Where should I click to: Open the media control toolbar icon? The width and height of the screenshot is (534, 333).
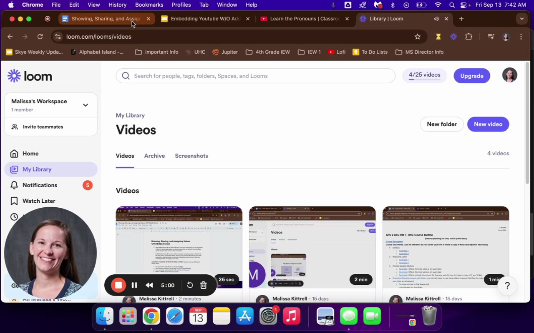click(x=491, y=37)
